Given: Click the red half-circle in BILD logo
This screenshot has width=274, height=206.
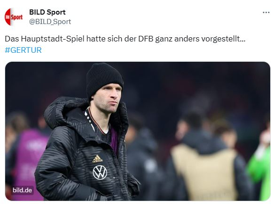Looking at the screenshot, I should (8, 17).
